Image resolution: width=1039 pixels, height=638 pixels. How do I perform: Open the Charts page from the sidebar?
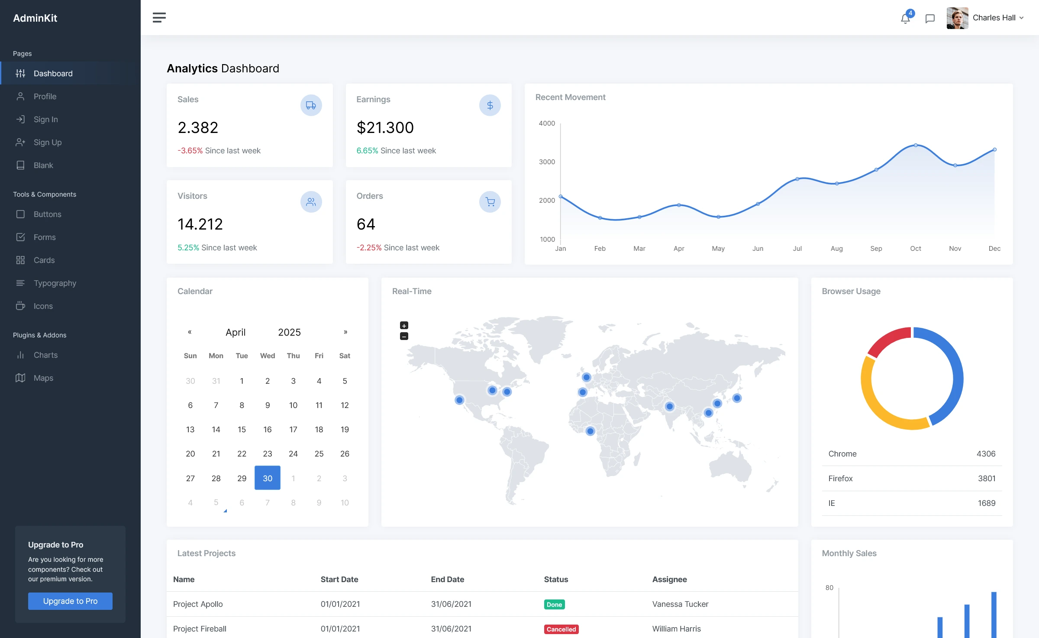(45, 355)
